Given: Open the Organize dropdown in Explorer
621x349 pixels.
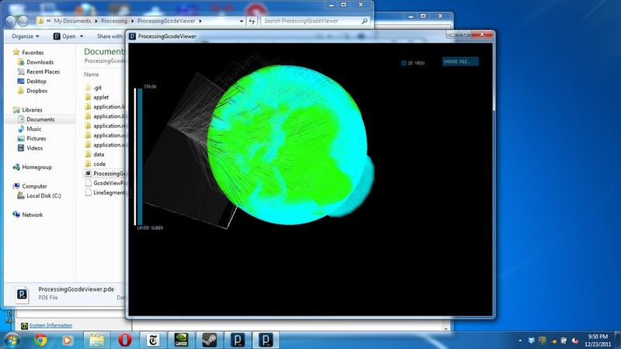Looking at the screenshot, I should pyautogui.click(x=26, y=36).
